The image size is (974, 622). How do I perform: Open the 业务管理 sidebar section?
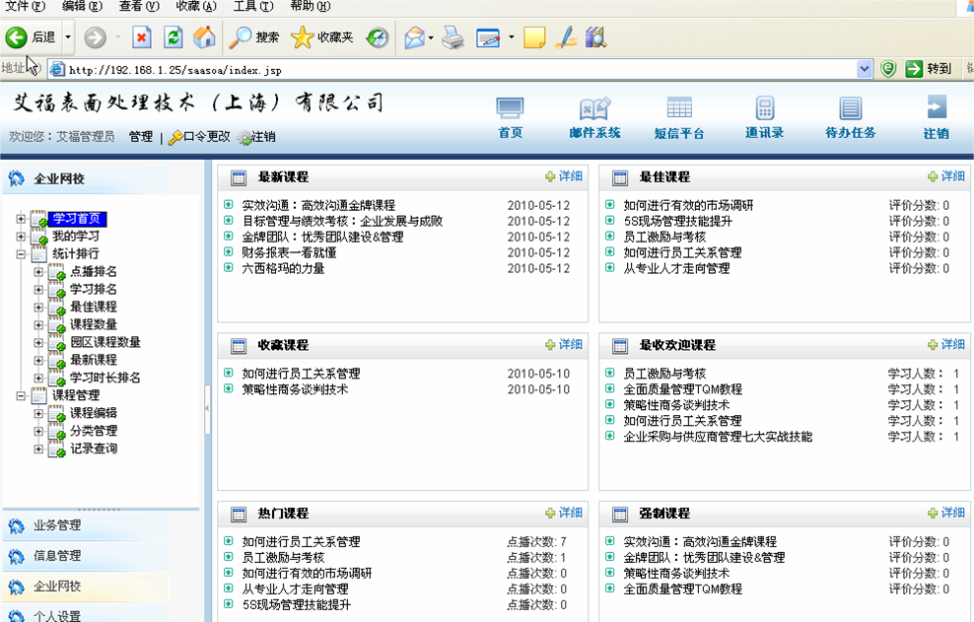(57, 525)
